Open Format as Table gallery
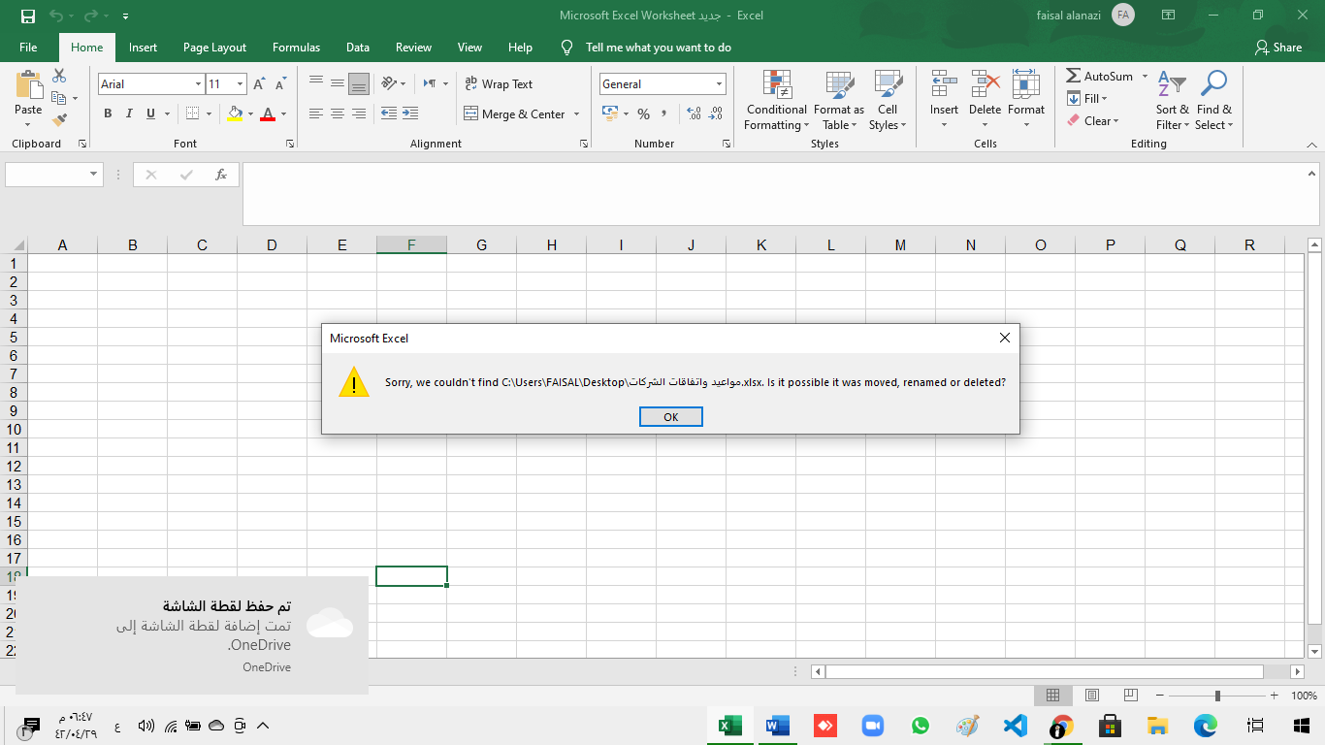Screen dimensions: 1325x745 [x=839, y=100]
